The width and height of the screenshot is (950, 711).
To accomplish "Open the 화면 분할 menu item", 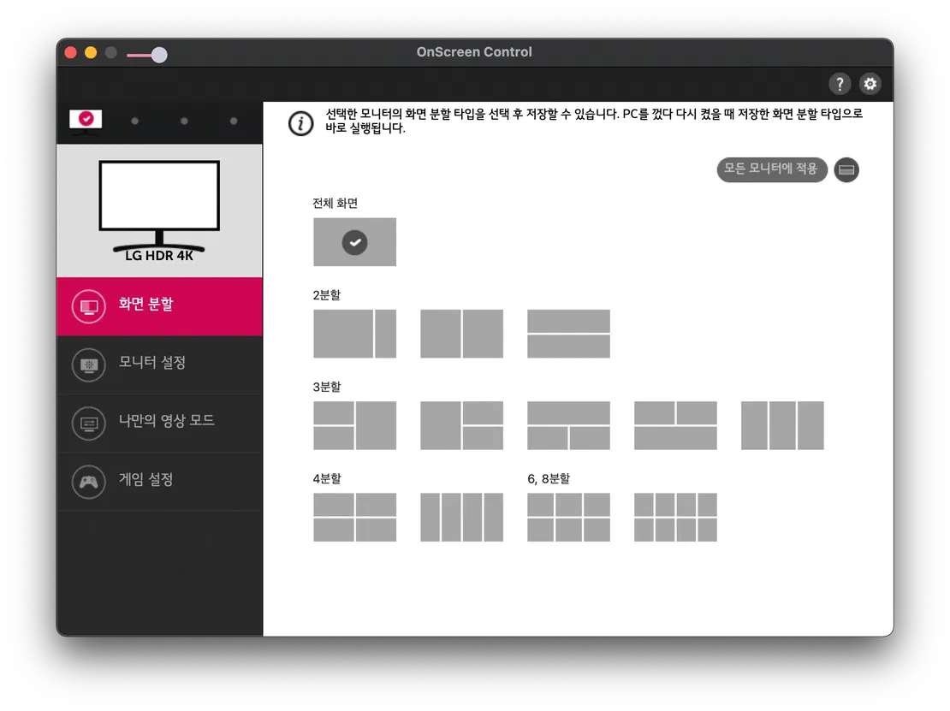I will [x=159, y=305].
